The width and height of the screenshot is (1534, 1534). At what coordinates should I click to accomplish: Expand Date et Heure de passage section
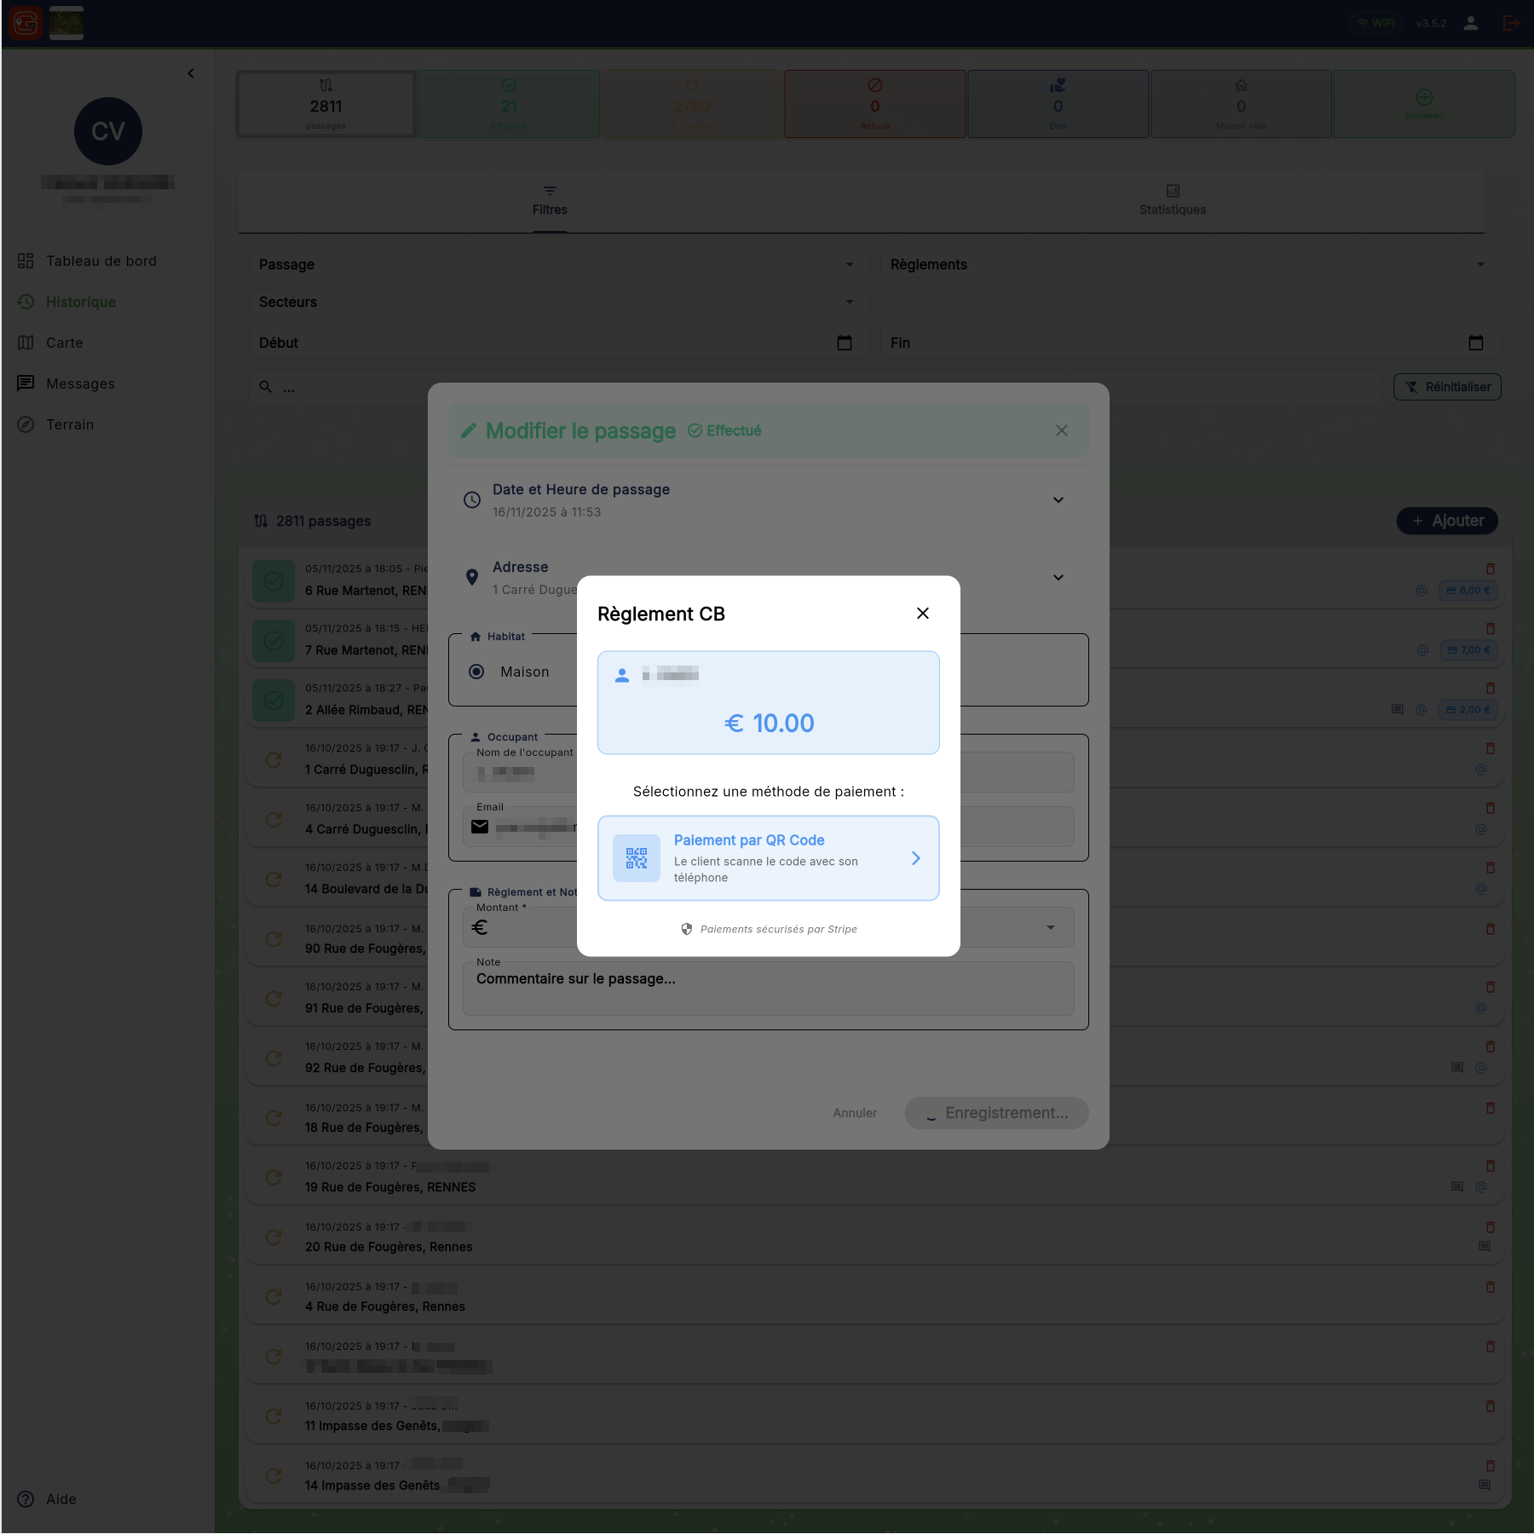point(1058,500)
